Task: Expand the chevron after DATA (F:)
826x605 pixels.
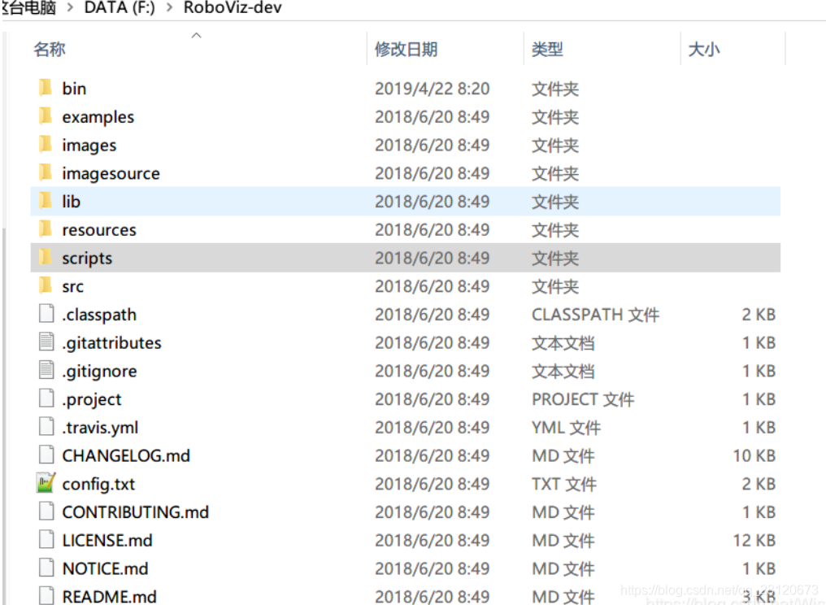Action: [x=169, y=8]
